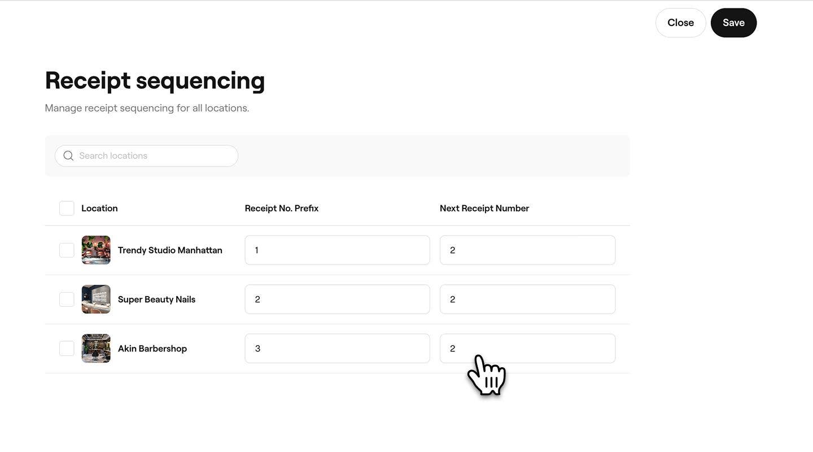Viewport: 813px width, 452px height.
Task: Click the Akin Barbershop thumbnail
Action: (x=96, y=349)
